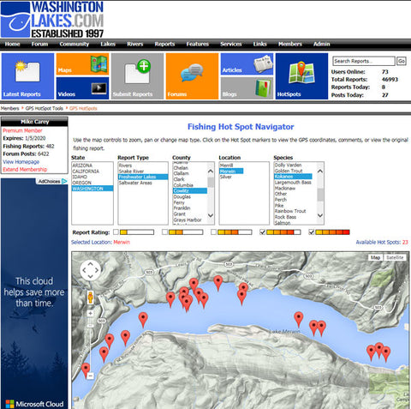Click the map zoom slider track
The image size is (411, 409).
coord(91,344)
